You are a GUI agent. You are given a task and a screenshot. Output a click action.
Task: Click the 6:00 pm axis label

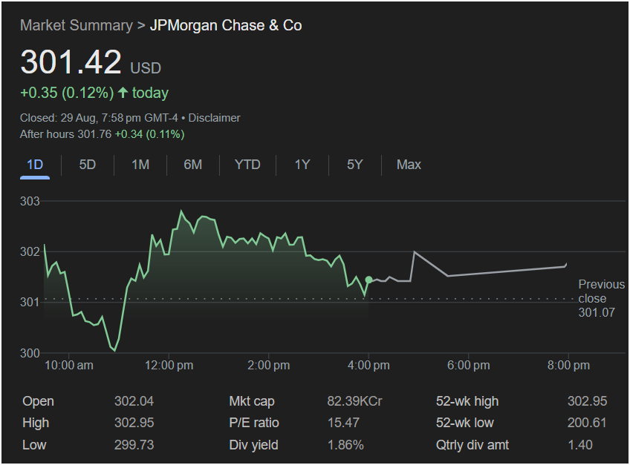[469, 366]
